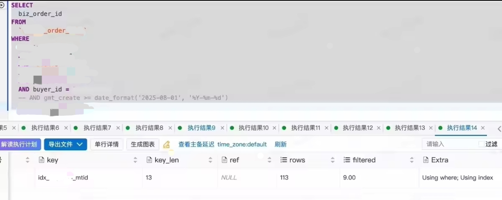Viewport: 502px width, 200px height.
Task: Run the SQL statement with the play icon
Action: [x=2, y=5]
